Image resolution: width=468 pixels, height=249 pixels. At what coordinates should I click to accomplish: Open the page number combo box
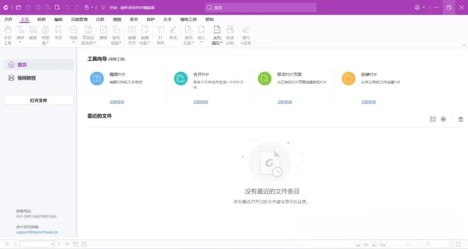pyautogui.click(x=37, y=244)
